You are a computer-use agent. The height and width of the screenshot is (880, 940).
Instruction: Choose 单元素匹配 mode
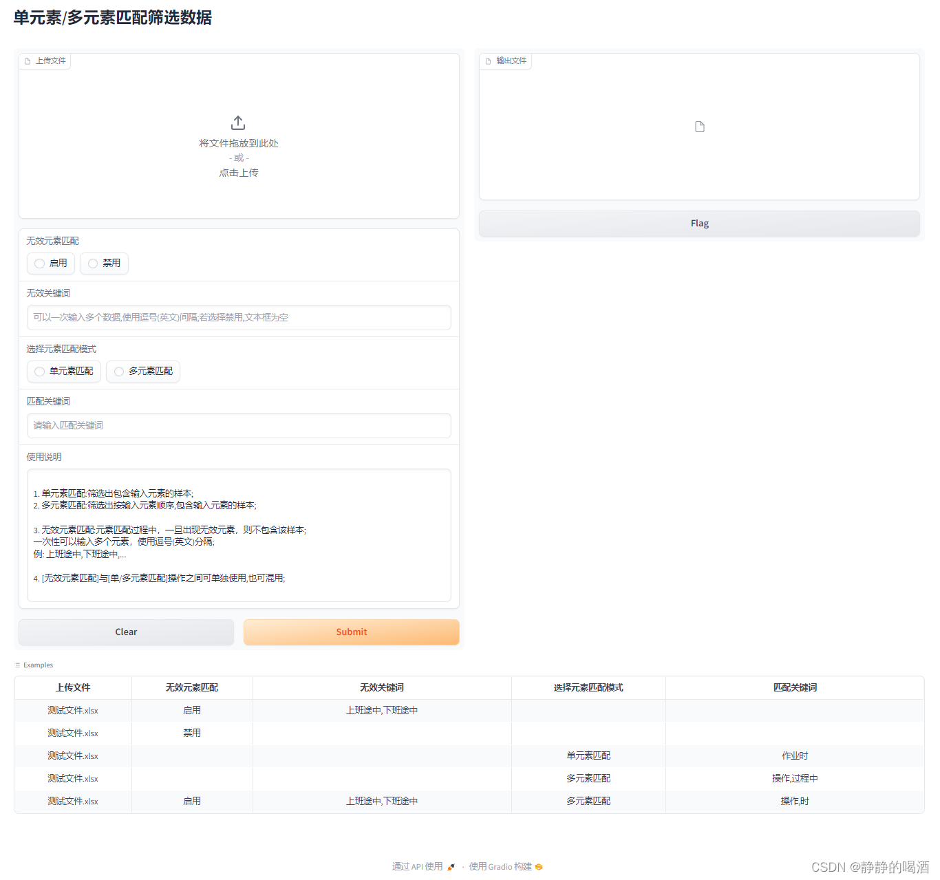64,372
